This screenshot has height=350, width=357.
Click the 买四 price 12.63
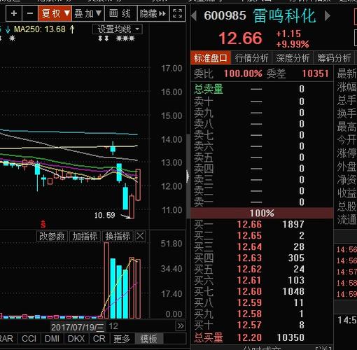(x=249, y=258)
